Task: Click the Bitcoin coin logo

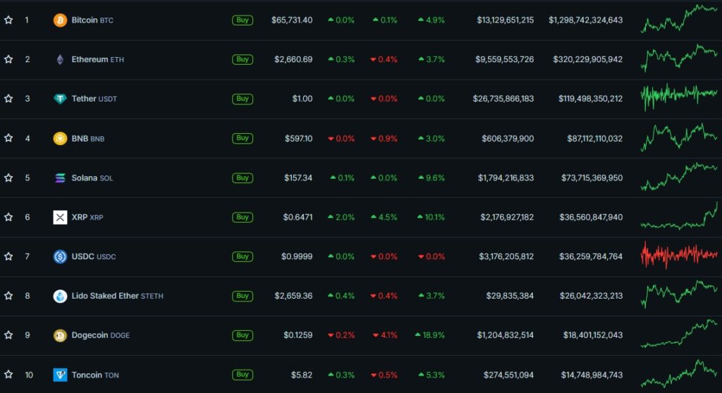Action: (60, 20)
